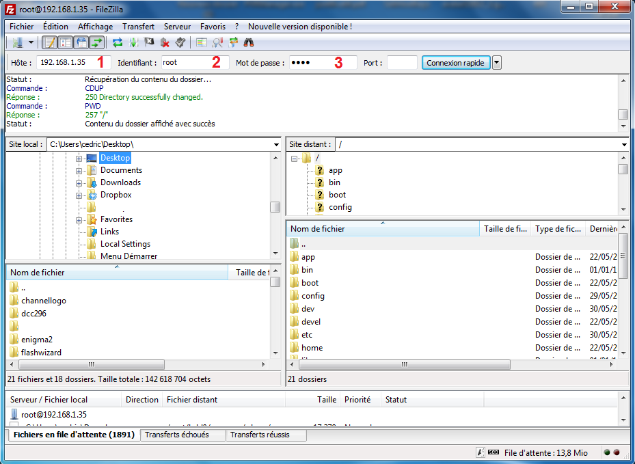Click the process queue toolbar icon
Viewport: 635px width, 464px height.
click(x=133, y=42)
